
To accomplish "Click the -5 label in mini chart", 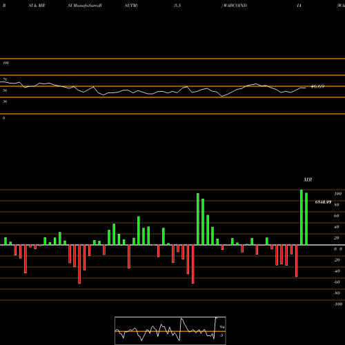I will click(x=221, y=335).
